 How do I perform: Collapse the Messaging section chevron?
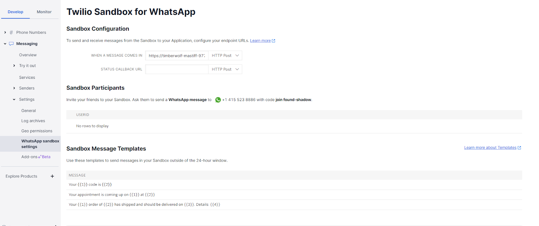tap(5, 44)
